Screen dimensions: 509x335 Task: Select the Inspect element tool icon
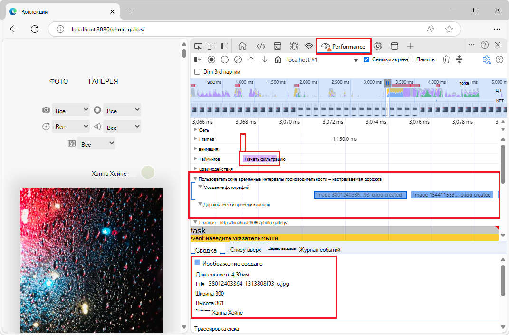[x=198, y=46]
